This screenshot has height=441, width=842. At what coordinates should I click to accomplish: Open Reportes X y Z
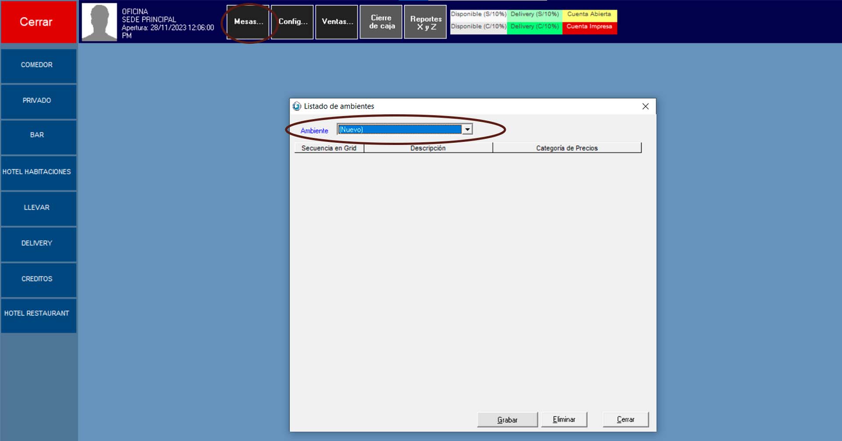tap(425, 22)
